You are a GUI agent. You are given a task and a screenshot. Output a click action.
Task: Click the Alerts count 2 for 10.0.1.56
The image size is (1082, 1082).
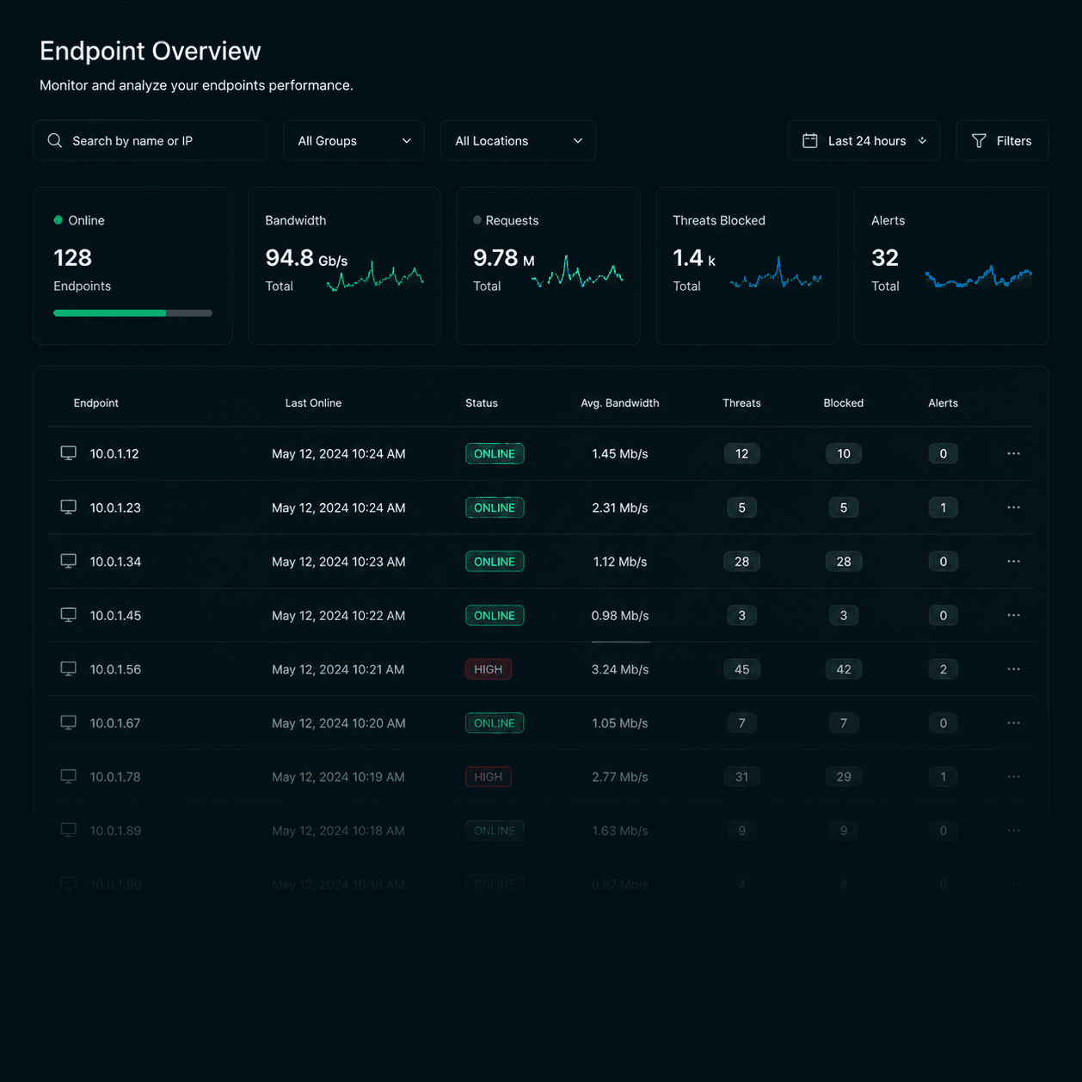tap(944, 669)
